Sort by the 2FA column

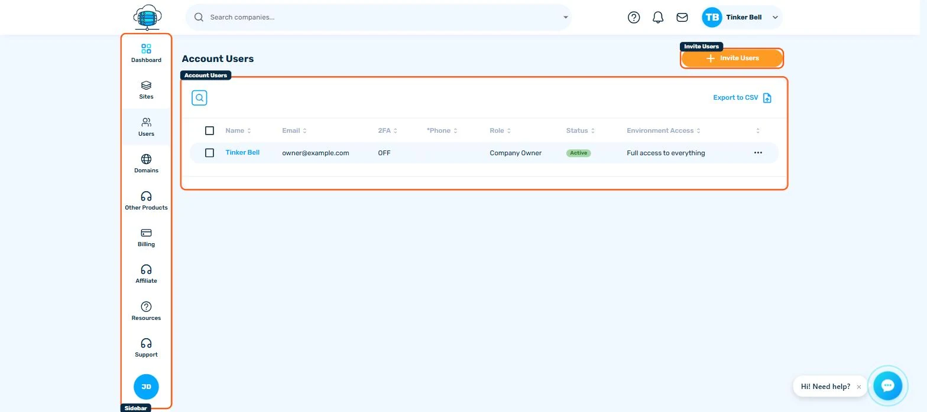pos(388,130)
